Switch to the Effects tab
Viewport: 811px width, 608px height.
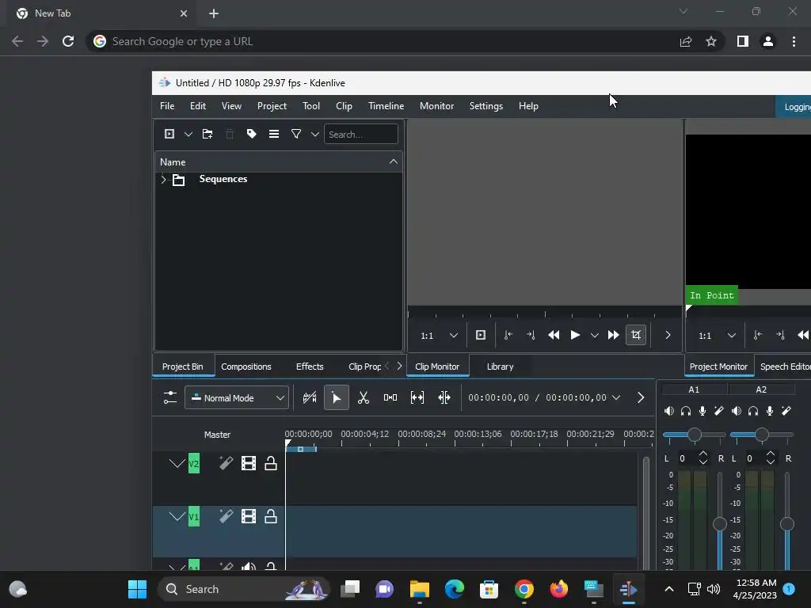coord(310,367)
